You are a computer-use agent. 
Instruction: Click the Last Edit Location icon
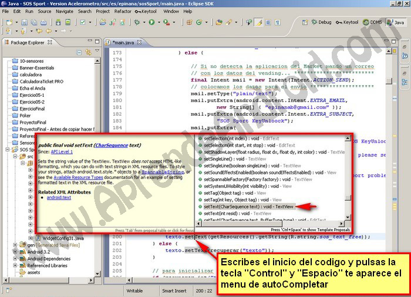click(x=39, y=31)
